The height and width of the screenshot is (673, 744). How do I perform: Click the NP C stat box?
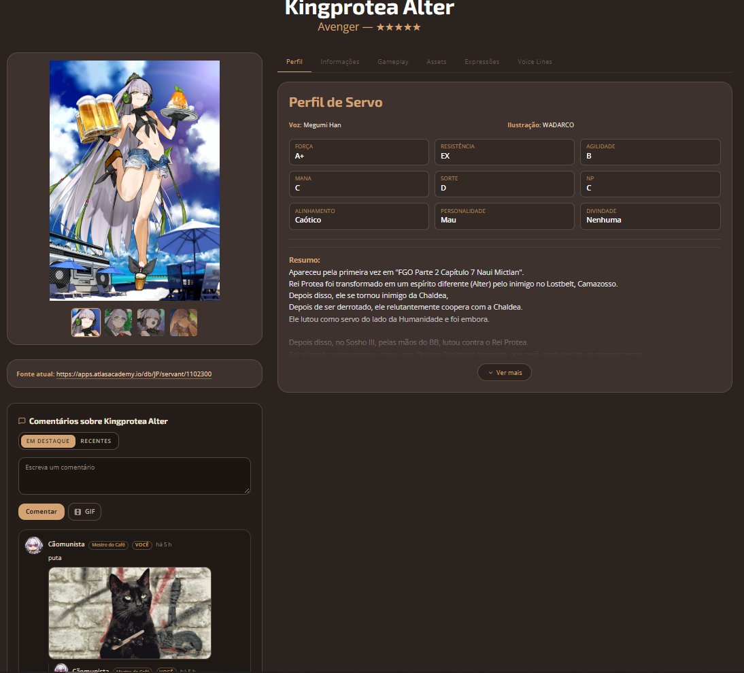pyautogui.click(x=650, y=184)
